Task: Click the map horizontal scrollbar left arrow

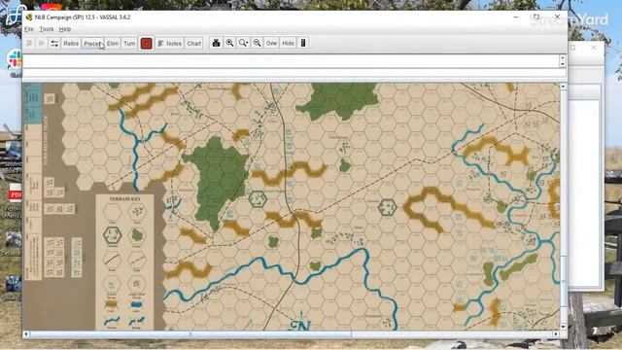Action: 26,334
